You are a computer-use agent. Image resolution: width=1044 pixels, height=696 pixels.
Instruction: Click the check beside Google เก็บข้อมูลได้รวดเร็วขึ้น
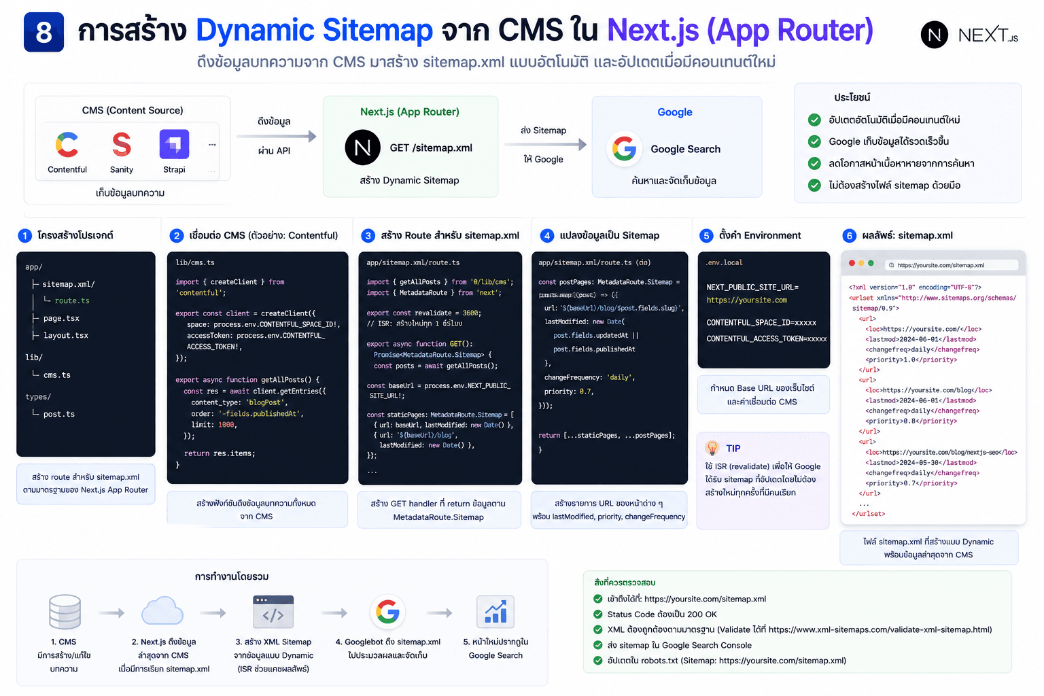[814, 141]
